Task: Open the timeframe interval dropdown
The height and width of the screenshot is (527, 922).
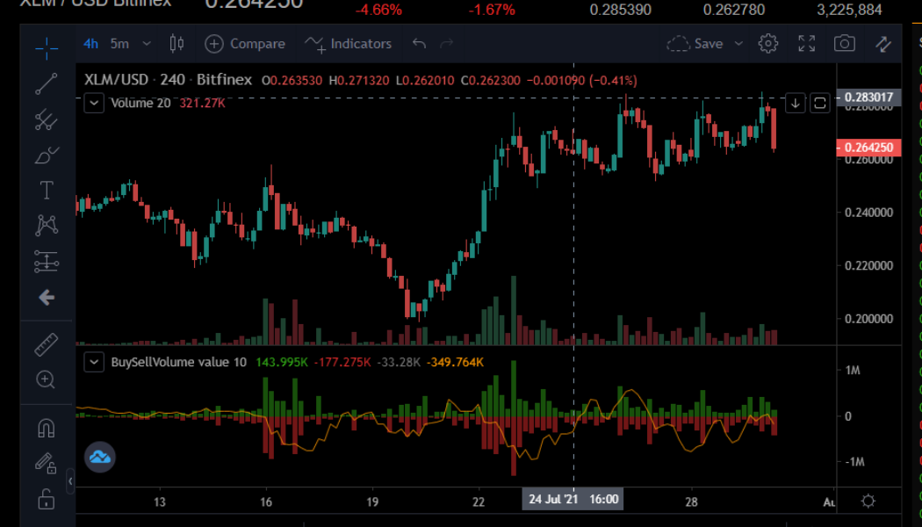Action: [x=146, y=43]
